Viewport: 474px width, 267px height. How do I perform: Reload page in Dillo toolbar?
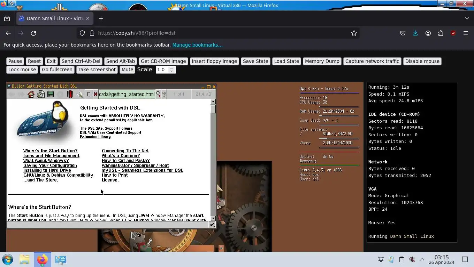click(x=41, y=94)
